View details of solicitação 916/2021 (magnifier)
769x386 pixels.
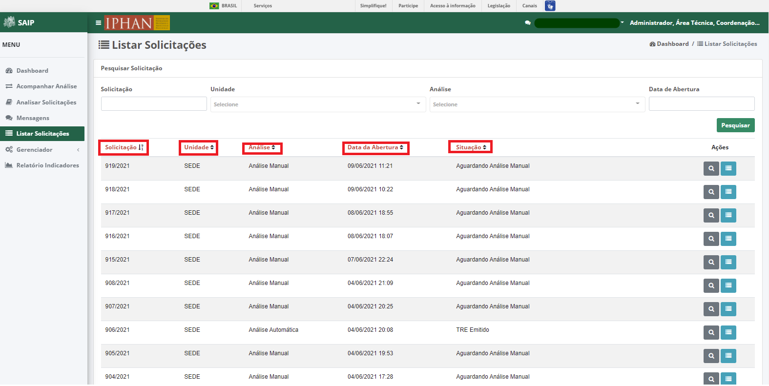(711, 239)
